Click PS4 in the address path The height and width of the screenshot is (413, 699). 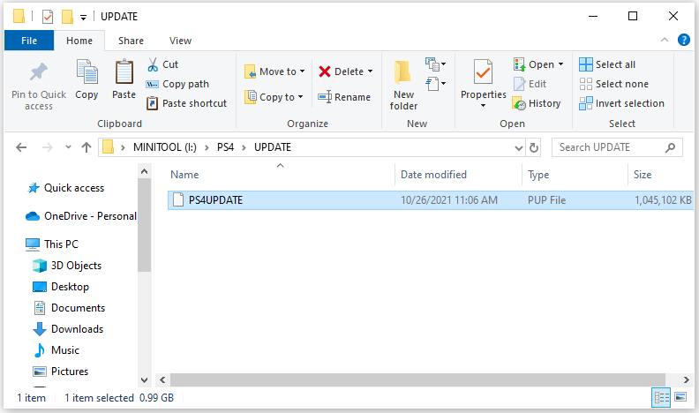226,147
